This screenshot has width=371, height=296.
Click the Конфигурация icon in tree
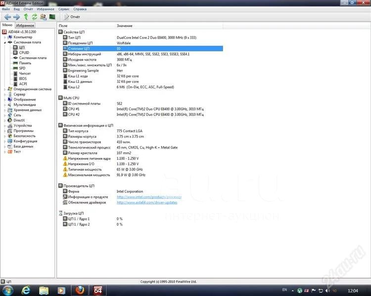pyautogui.click(x=10, y=141)
